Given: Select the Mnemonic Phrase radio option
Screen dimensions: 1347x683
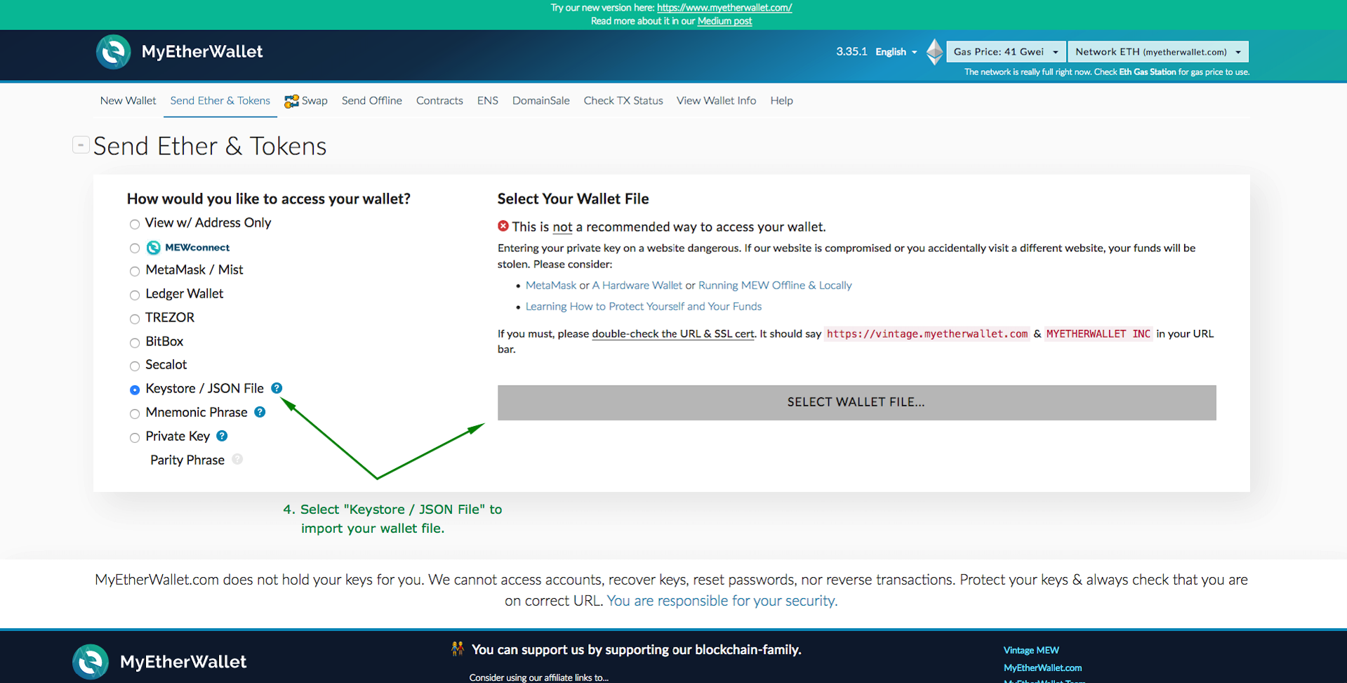Looking at the screenshot, I should pos(135,414).
